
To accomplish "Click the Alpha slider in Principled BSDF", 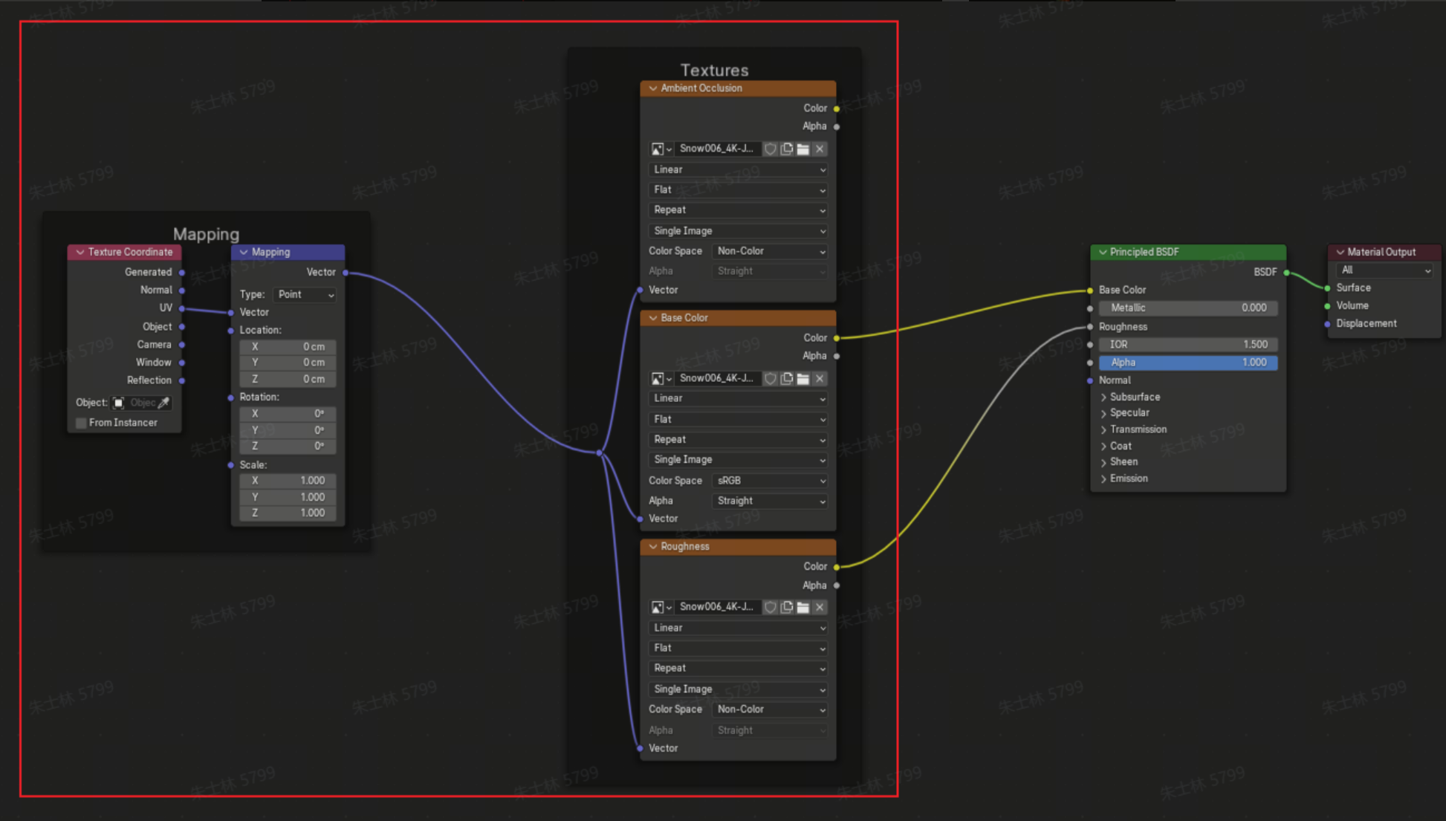I will coord(1188,363).
